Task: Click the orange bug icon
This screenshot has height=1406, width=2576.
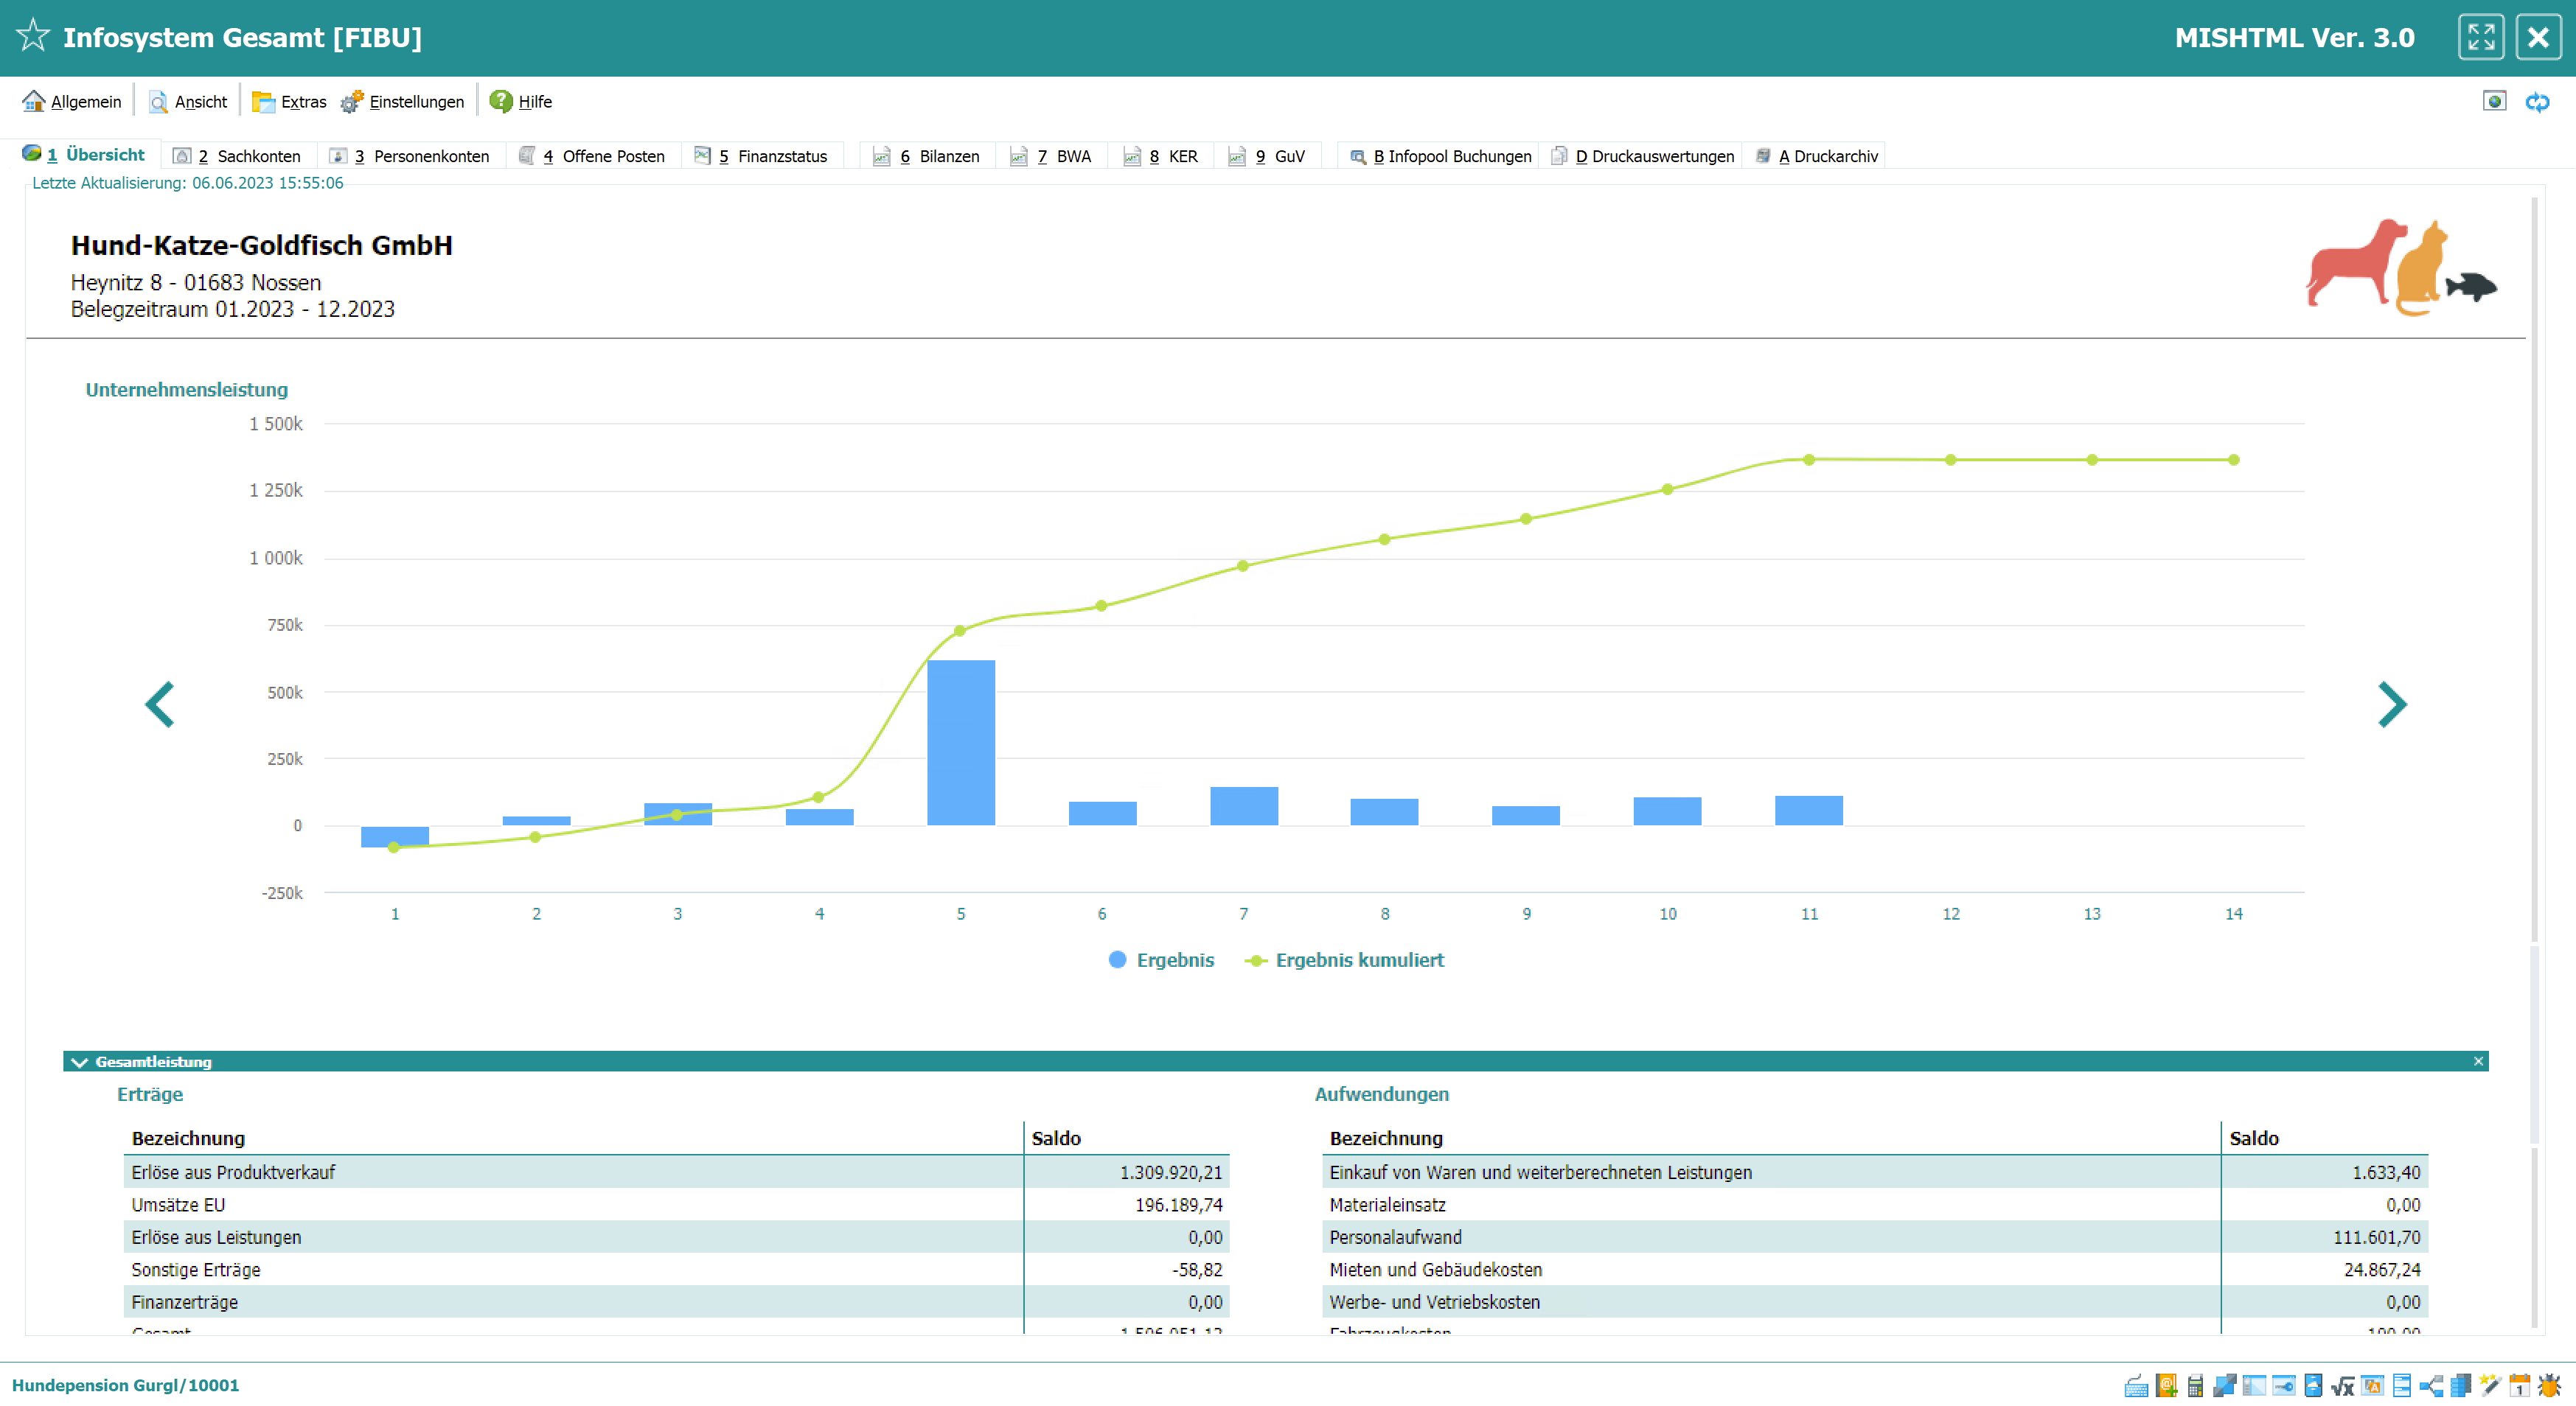Action: 2550,1386
